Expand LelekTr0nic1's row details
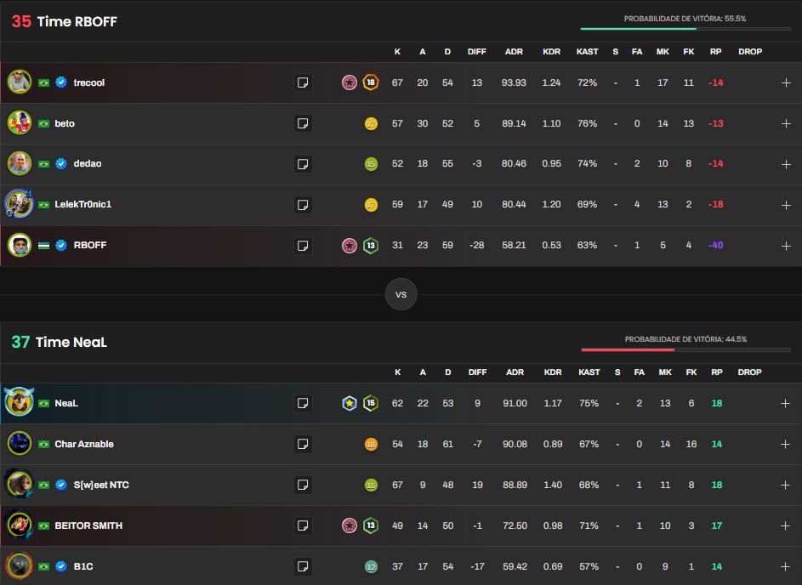Screen dimensions: 802x585 786,205
